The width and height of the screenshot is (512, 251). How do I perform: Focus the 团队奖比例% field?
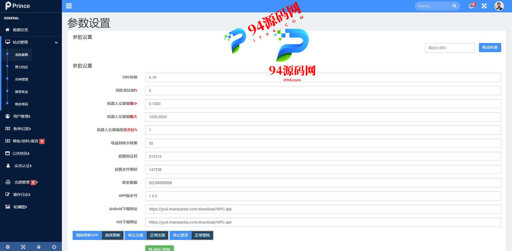pyautogui.click(x=323, y=91)
